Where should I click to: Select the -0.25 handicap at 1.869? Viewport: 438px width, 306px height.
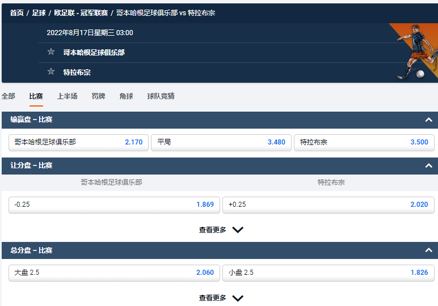tap(114, 205)
